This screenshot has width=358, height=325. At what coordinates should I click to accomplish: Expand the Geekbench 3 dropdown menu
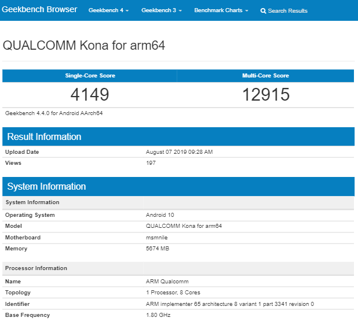click(x=161, y=11)
